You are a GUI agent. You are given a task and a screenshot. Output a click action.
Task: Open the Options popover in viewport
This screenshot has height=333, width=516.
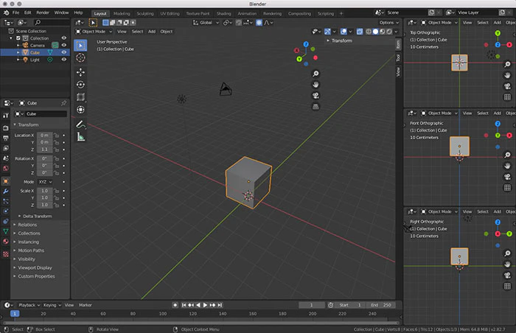(x=388, y=23)
